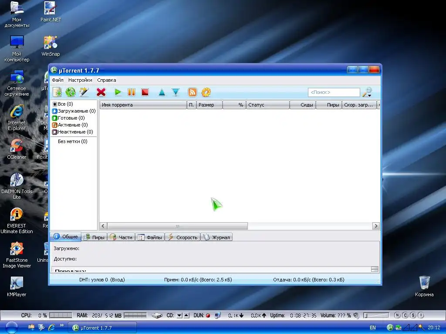446x334 pixels.
Task: Remove torrent using the red X icon
Action: click(101, 92)
